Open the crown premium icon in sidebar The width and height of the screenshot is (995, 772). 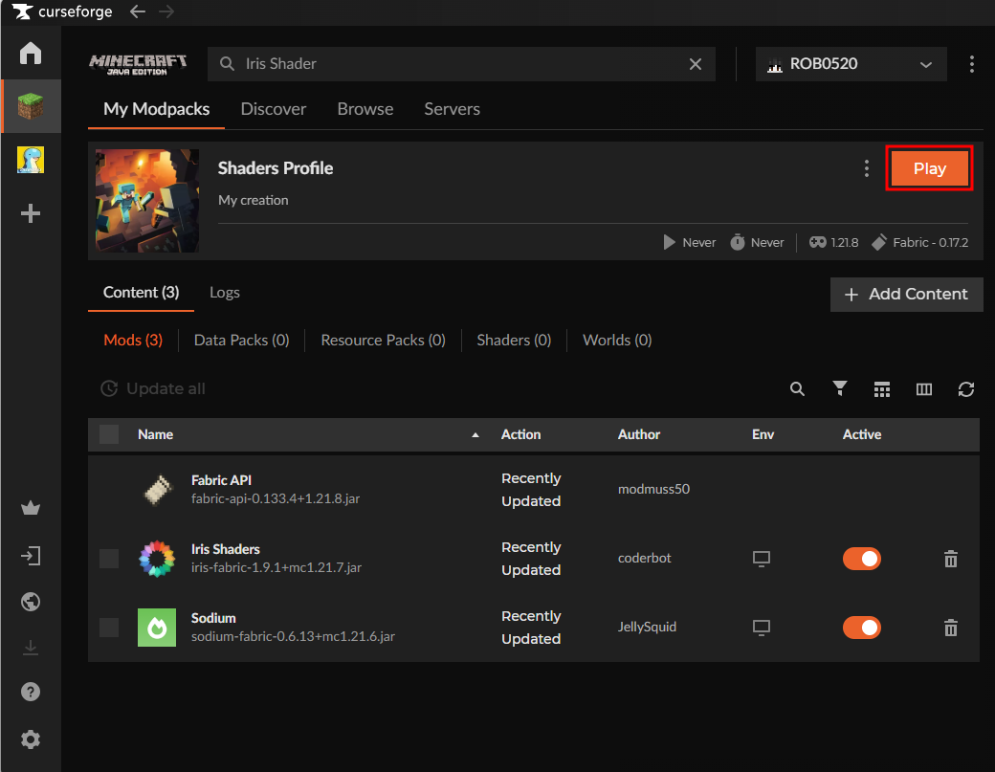point(31,508)
